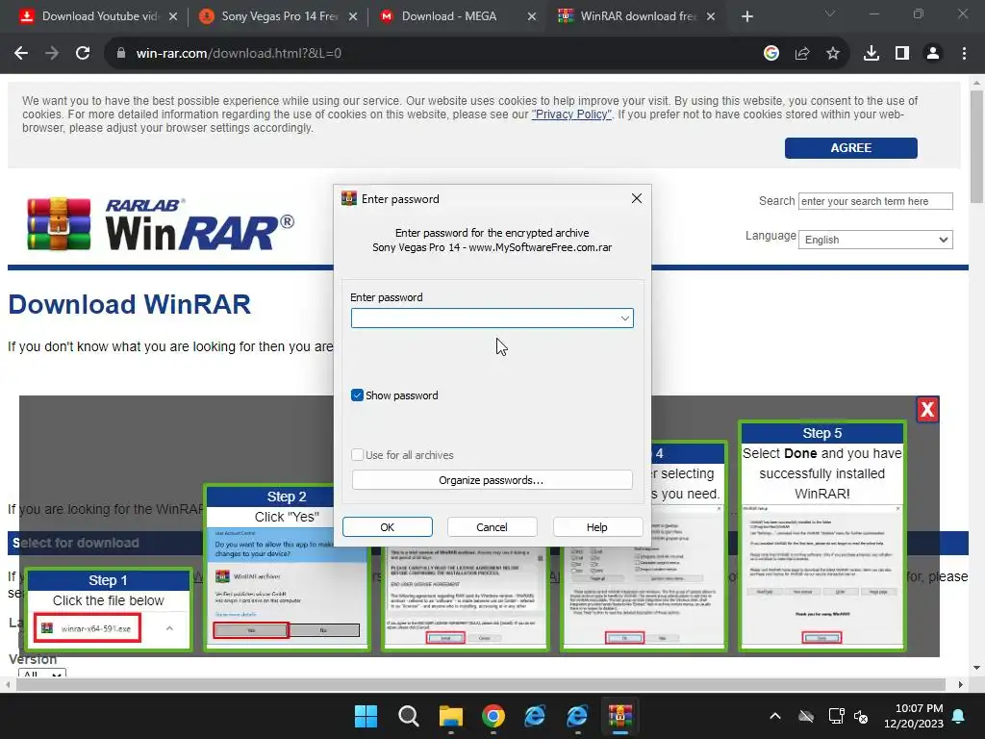Open the Language dropdown set to English
The height and width of the screenshot is (739, 985).
pyautogui.click(x=875, y=240)
